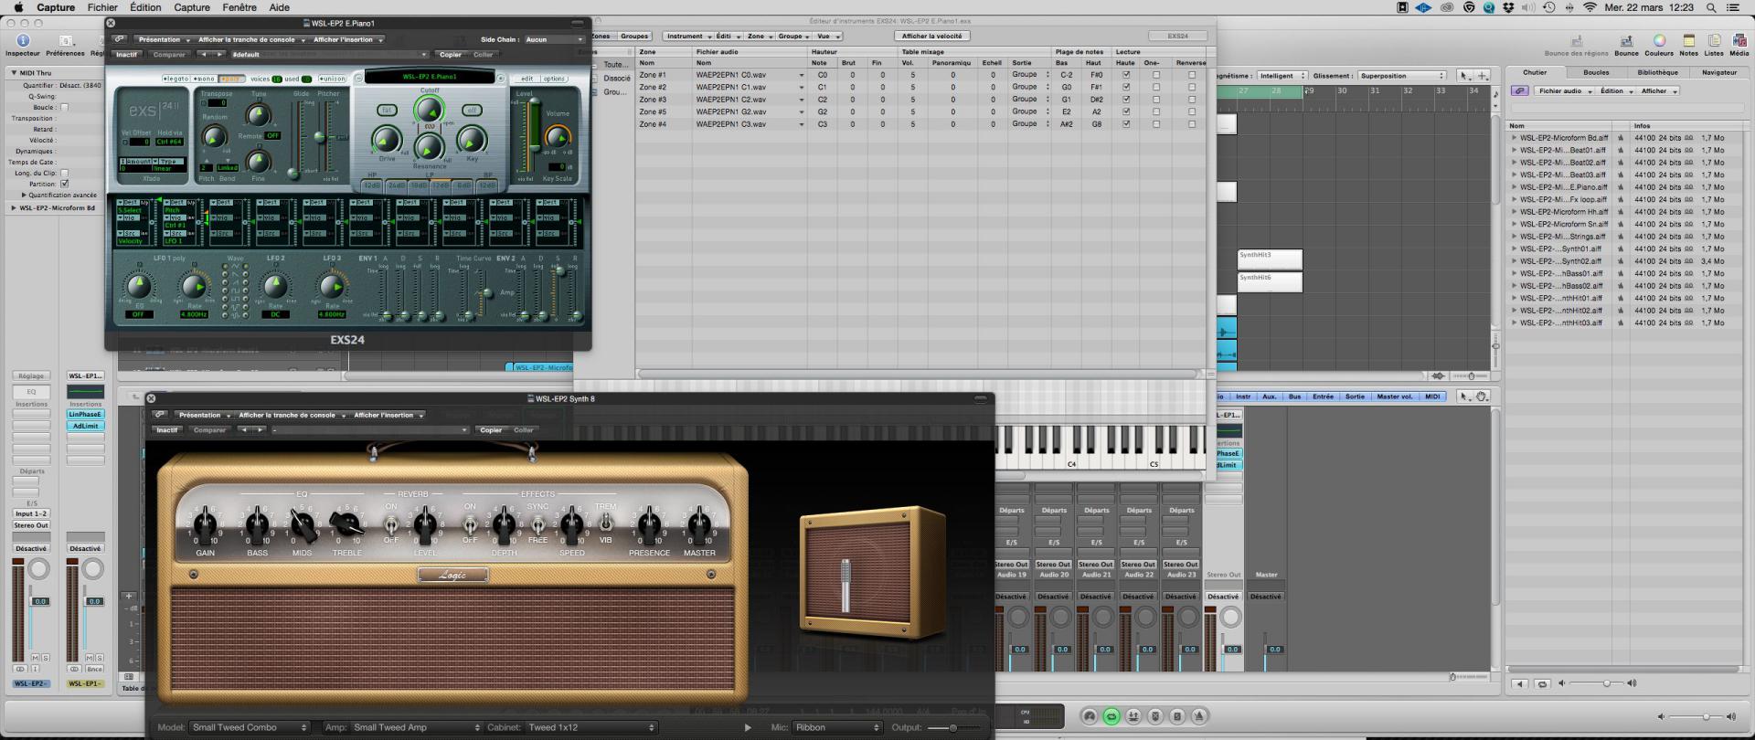Click the Bounce toolbar icon
The width and height of the screenshot is (1755, 740).
tap(1626, 40)
